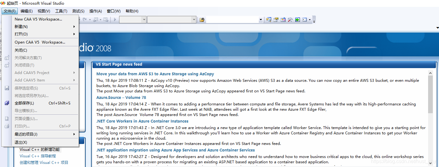This screenshot has height=167, width=439.
Task: Click the Start Page green arrow icon
Action: coord(297,20)
